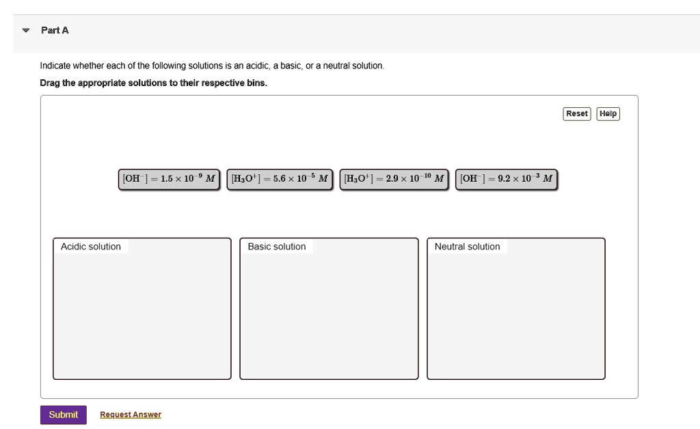Open the Request Answer link
Image resolution: width=700 pixels, height=429 pixels.
tap(130, 414)
